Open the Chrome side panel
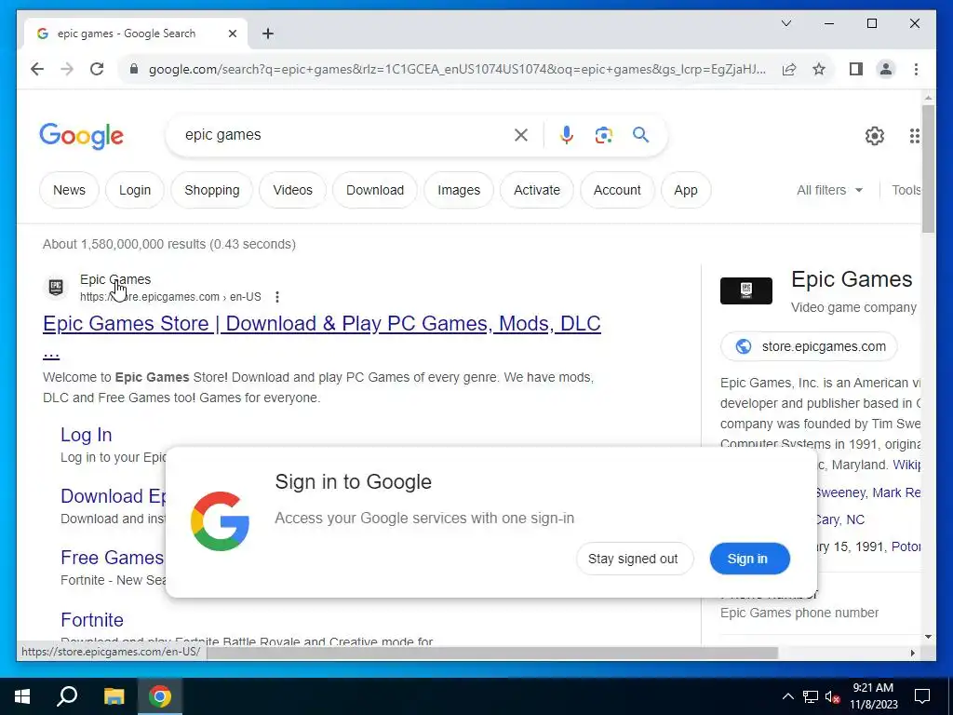This screenshot has height=715, width=953. pos(856,69)
